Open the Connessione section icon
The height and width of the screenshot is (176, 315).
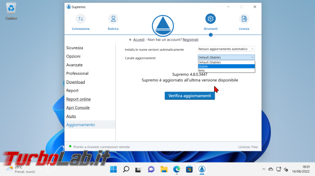click(80, 19)
